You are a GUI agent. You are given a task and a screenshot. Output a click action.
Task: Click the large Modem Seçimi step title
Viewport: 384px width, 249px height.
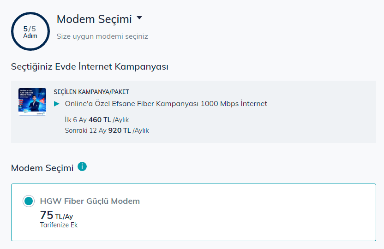pyautogui.click(x=94, y=19)
